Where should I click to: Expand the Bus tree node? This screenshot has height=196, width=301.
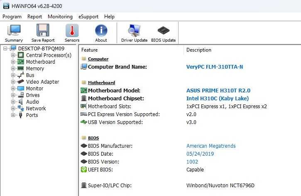pyautogui.click(x=13, y=75)
